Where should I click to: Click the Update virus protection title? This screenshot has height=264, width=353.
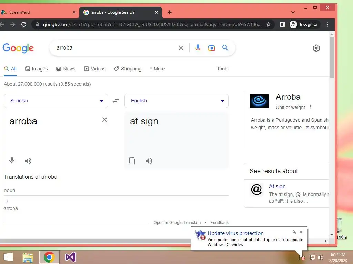pyautogui.click(x=235, y=233)
